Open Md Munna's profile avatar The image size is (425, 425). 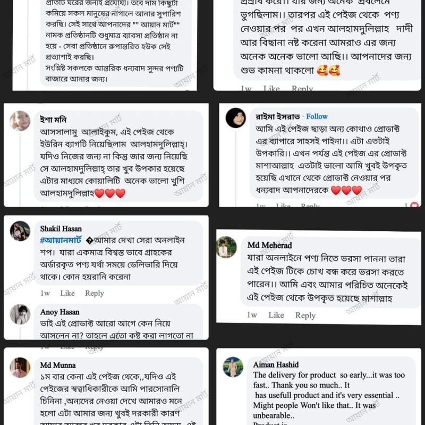20,368
